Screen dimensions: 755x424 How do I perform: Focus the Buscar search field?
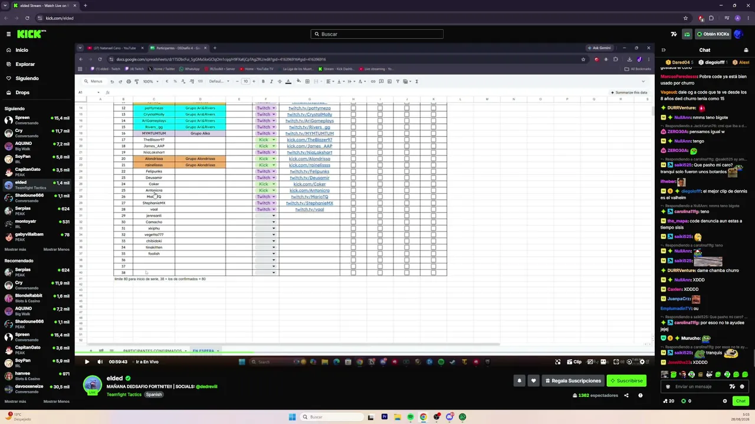click(x=377, y=34)
